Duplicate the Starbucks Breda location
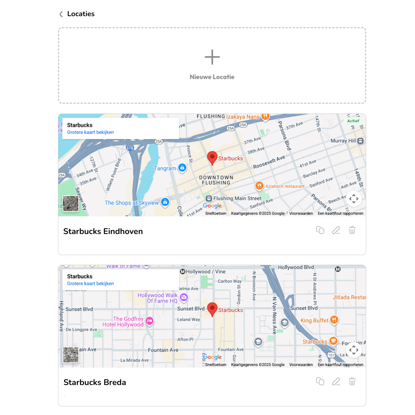Viewport: 415px width, 415px height. [320, 382]
